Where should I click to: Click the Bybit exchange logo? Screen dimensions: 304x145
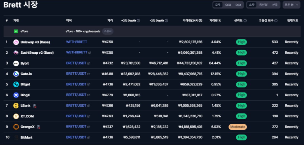pos(16,63)
